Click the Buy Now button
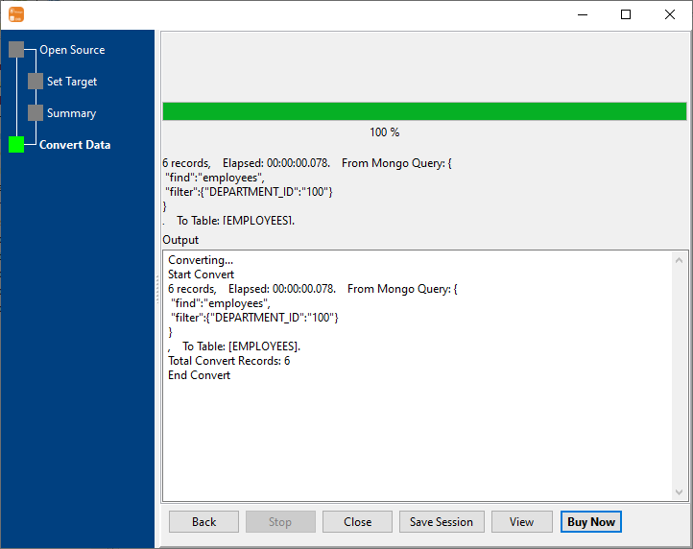The image size is (693, 549). (x=591, y=522)
